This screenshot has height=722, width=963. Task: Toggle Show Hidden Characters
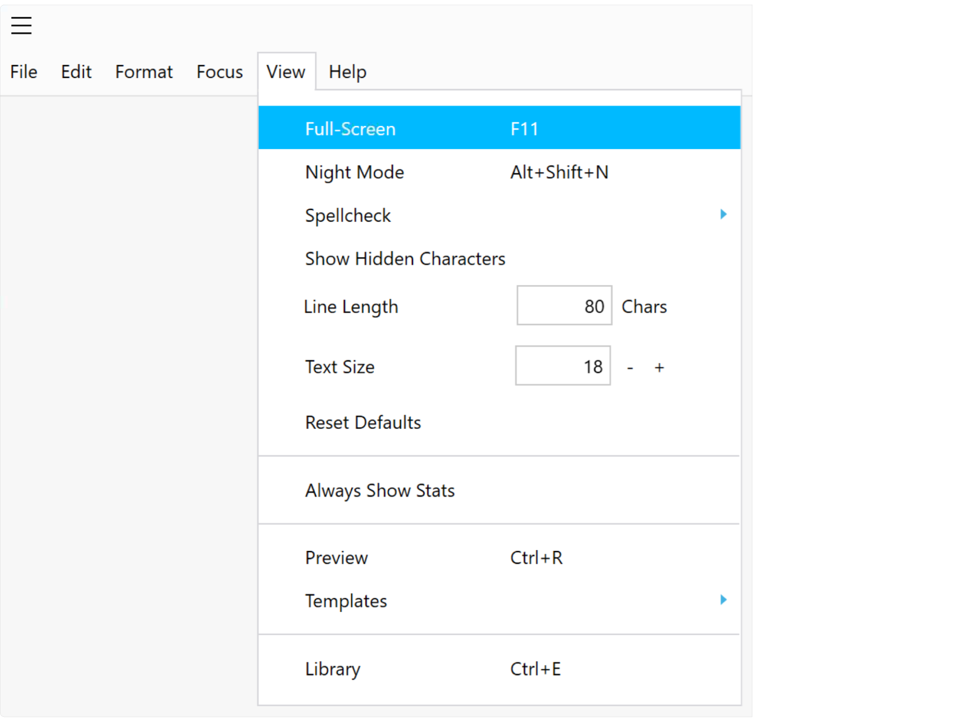click(499, 259)
